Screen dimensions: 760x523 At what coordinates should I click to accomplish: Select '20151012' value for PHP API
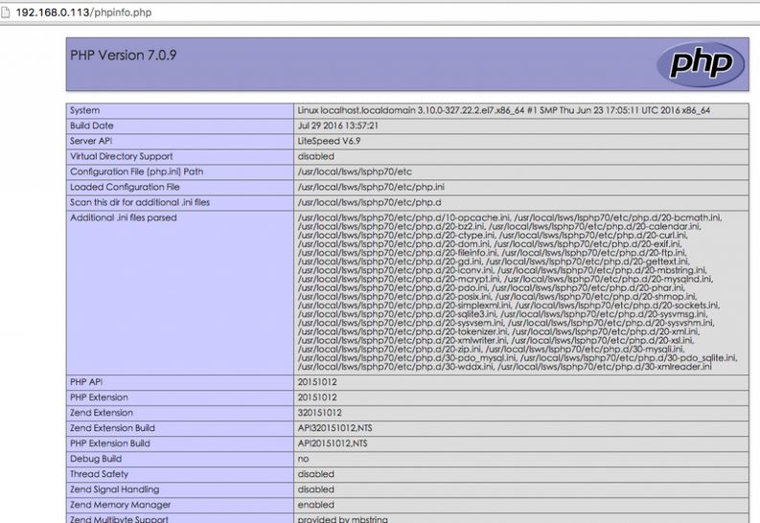click(317, 381)
